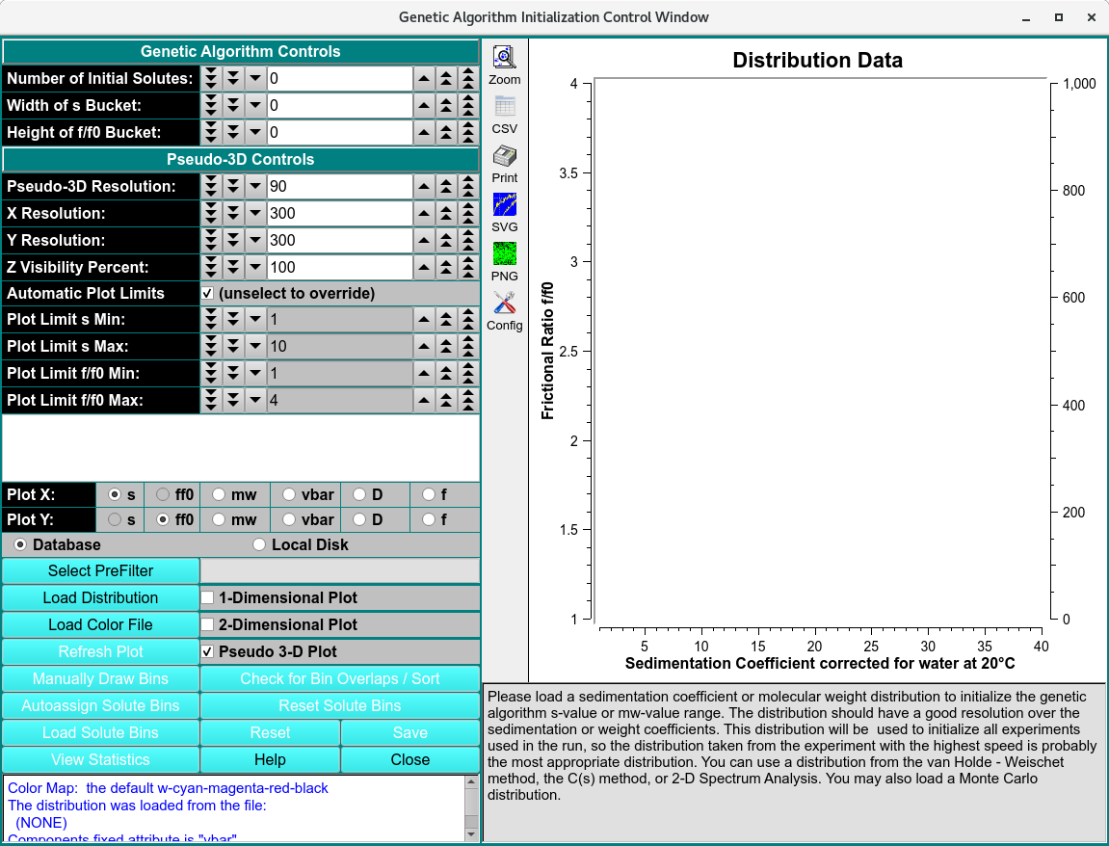Open the dropdown for Number of Initial Solutes
The height and width of the screenshot is (846, 1109).
coord(254,78)
